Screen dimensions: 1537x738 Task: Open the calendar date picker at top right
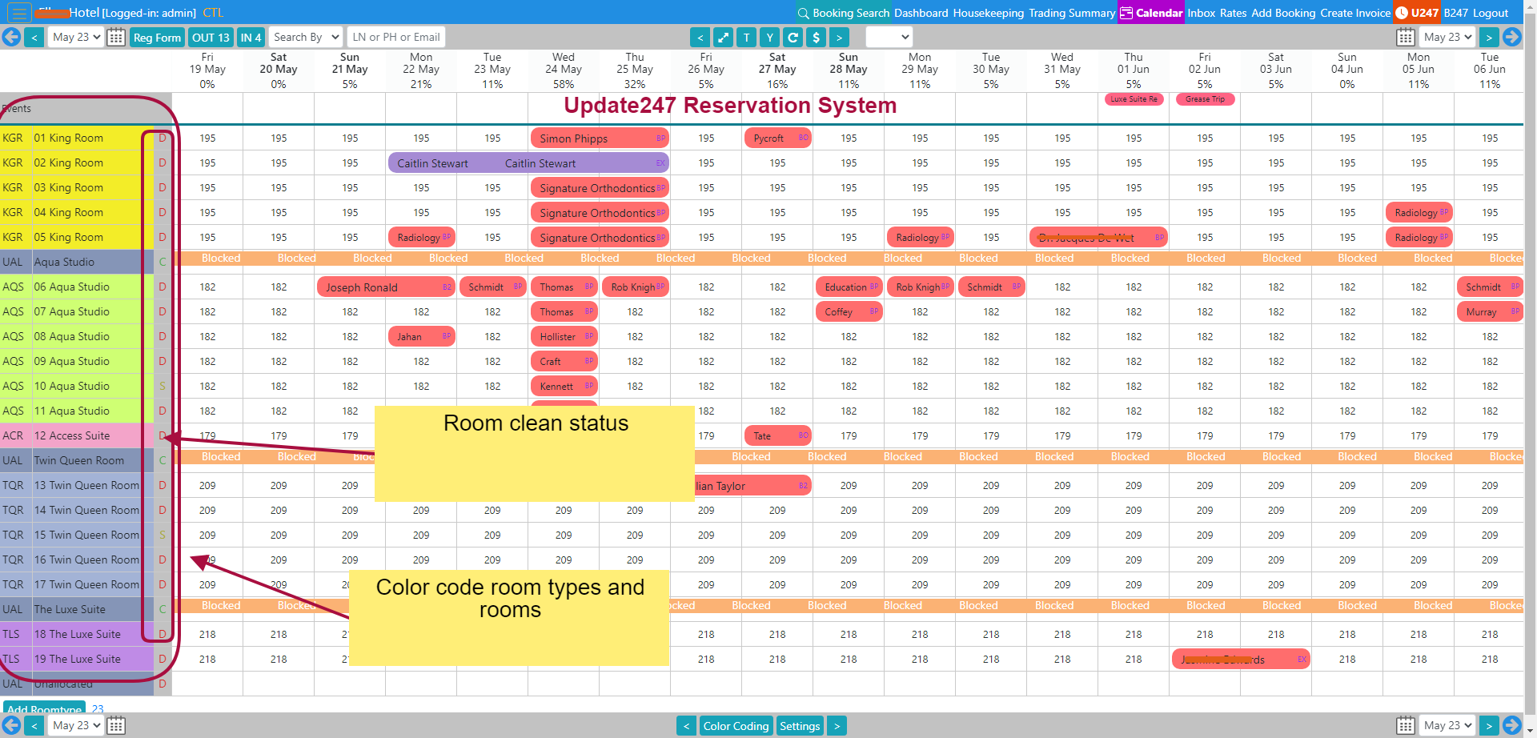1406,37
